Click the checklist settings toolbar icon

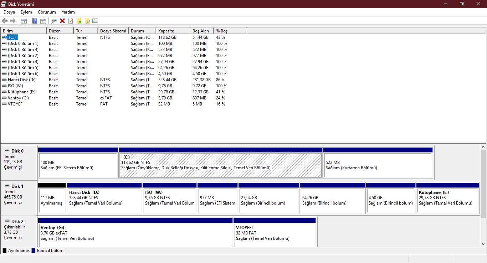95,21
